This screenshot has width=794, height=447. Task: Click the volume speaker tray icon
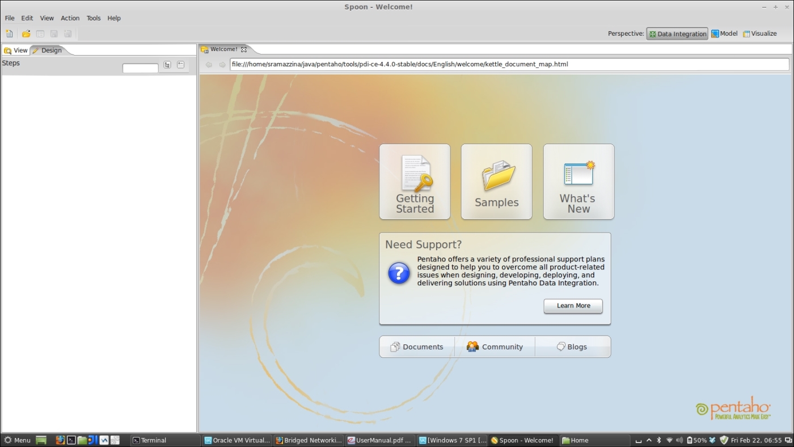coord(679,440)
